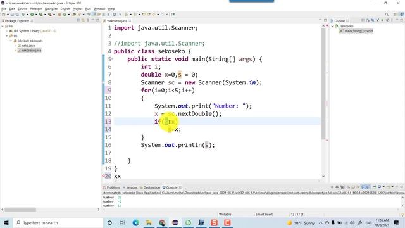405x228 pixels.
Task: Click 'System.out.println(s);' on line 16
Action: pyautogui.click(x=178, y=145)
